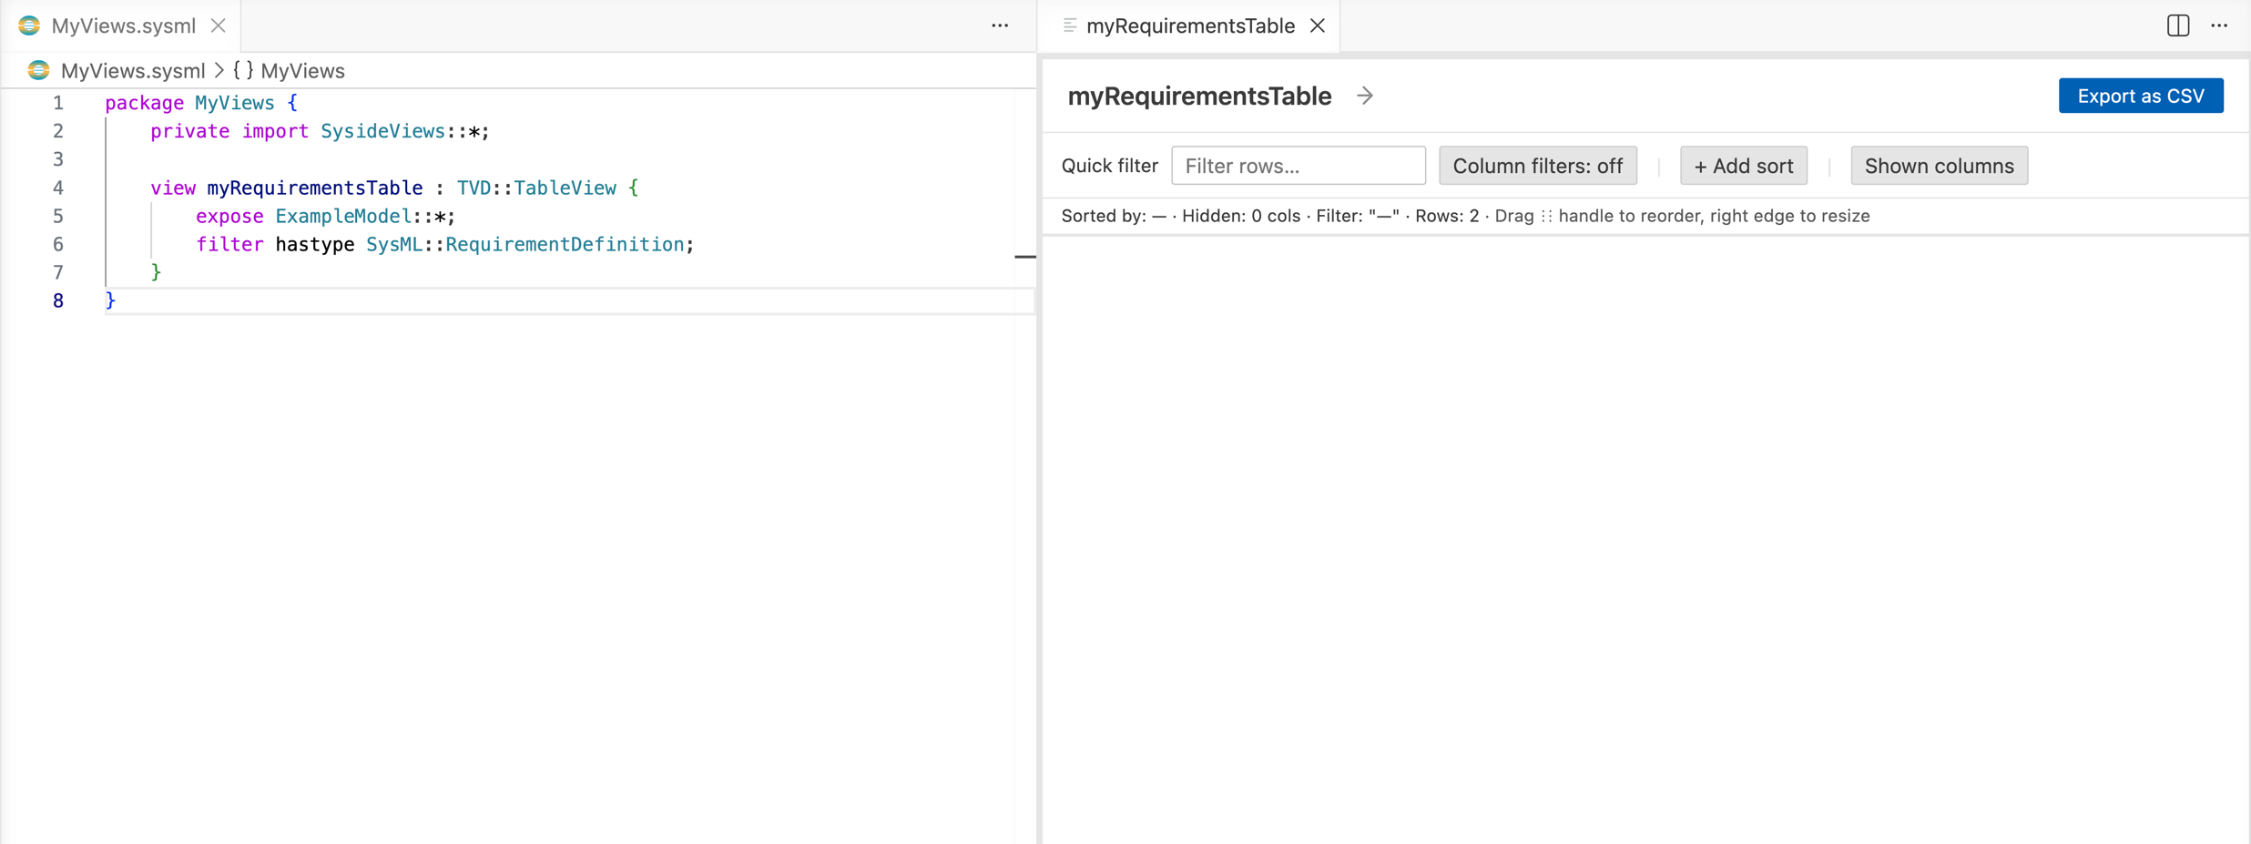Image resolution: width=2251 pixels, height=844 pixels.
Task: Click the Hidden: 0 cols status text
Action: pos(1241,216)
